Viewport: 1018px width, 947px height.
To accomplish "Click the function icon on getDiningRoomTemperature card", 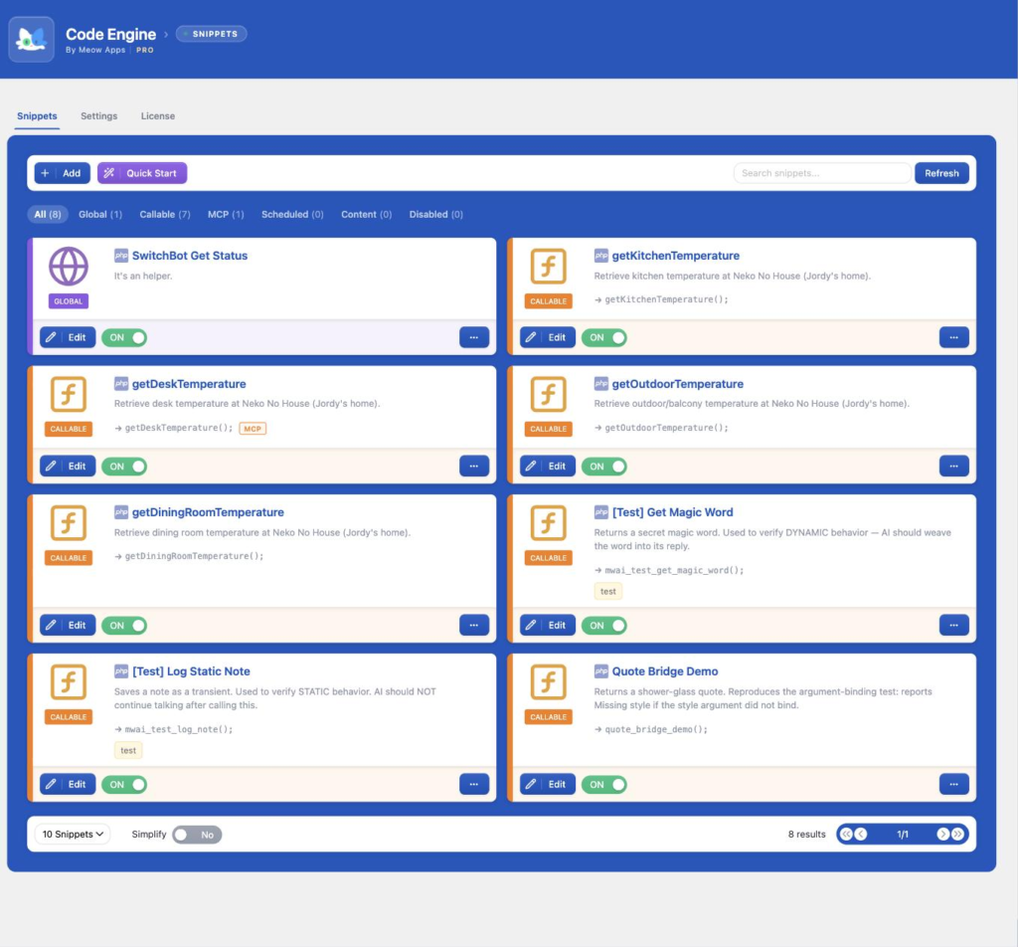I will tap(69, 523).
